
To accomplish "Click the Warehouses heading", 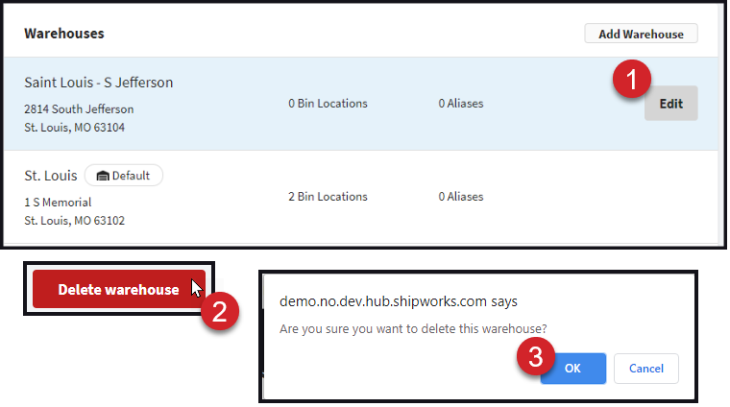I will (64, 34).
